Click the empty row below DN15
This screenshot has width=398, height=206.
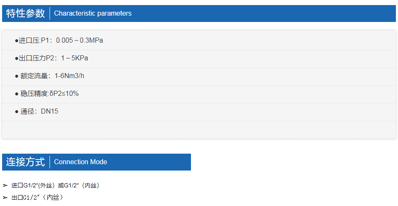[x=199, y=130]
